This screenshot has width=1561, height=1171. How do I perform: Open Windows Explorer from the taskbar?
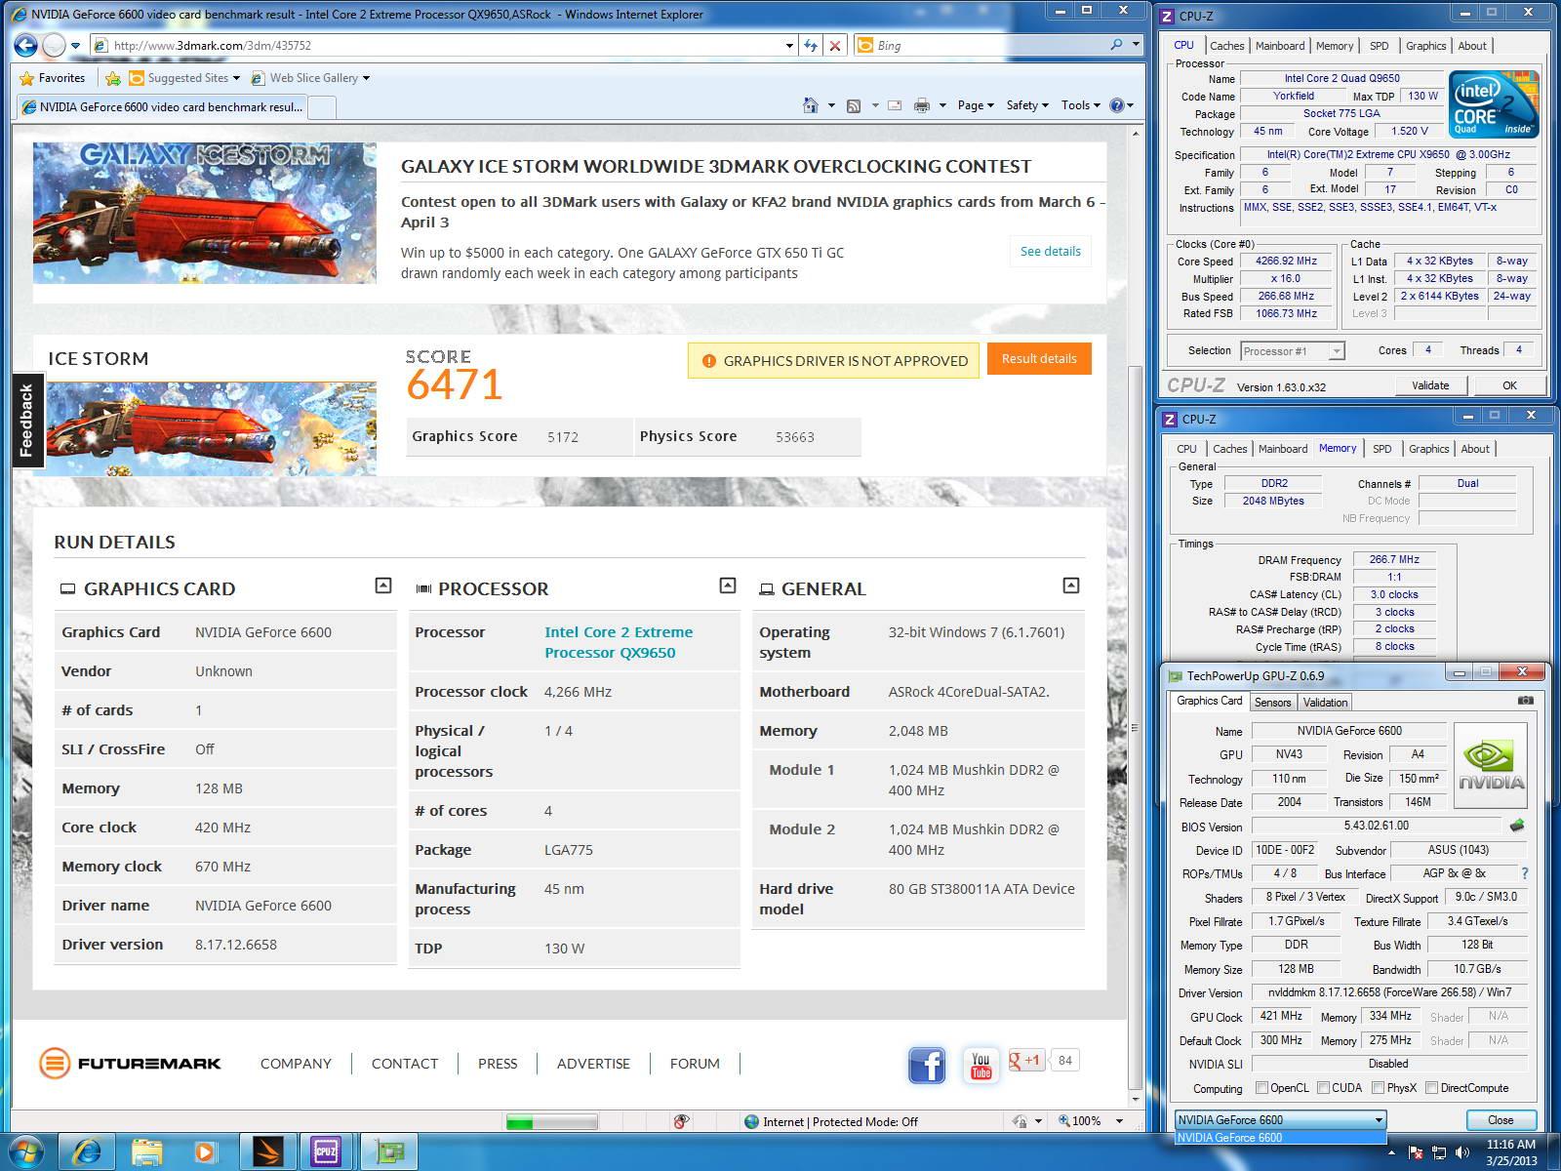coord(147,1152)
